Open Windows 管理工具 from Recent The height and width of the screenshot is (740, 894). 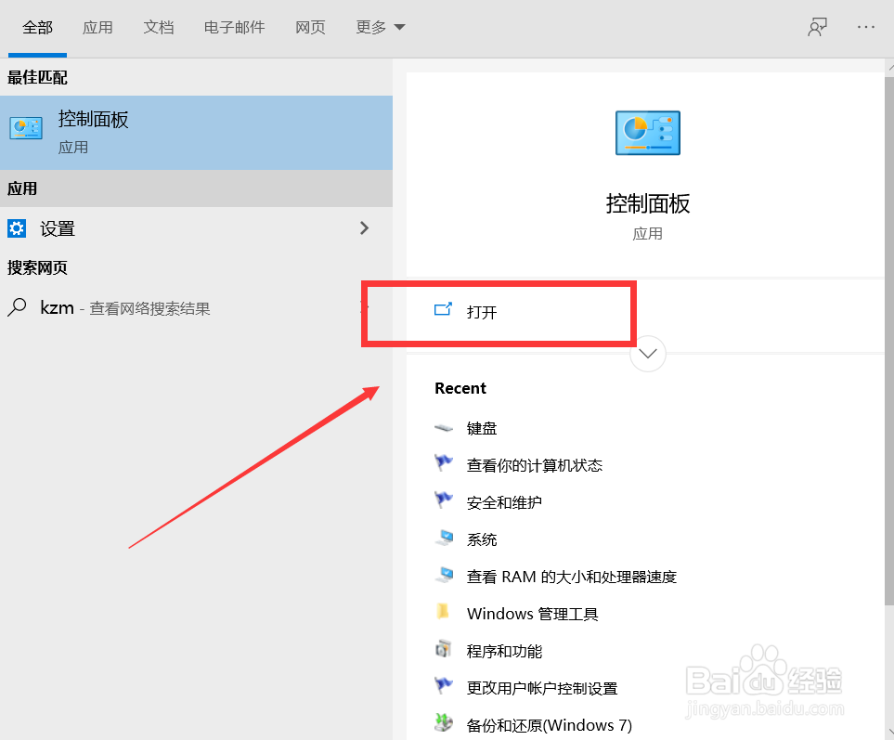click(x=531, y=614)
